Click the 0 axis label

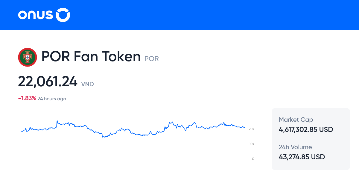(253, 159)
